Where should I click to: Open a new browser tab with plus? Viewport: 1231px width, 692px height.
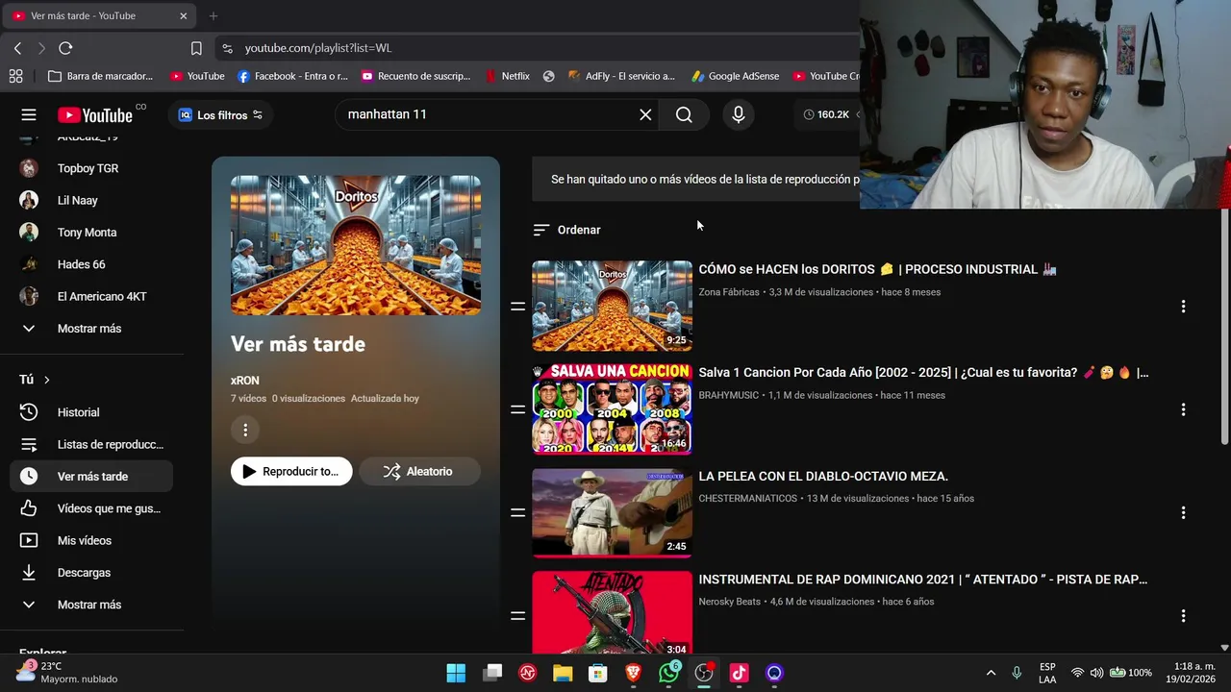pyautogui.click(x=214, y=15)
